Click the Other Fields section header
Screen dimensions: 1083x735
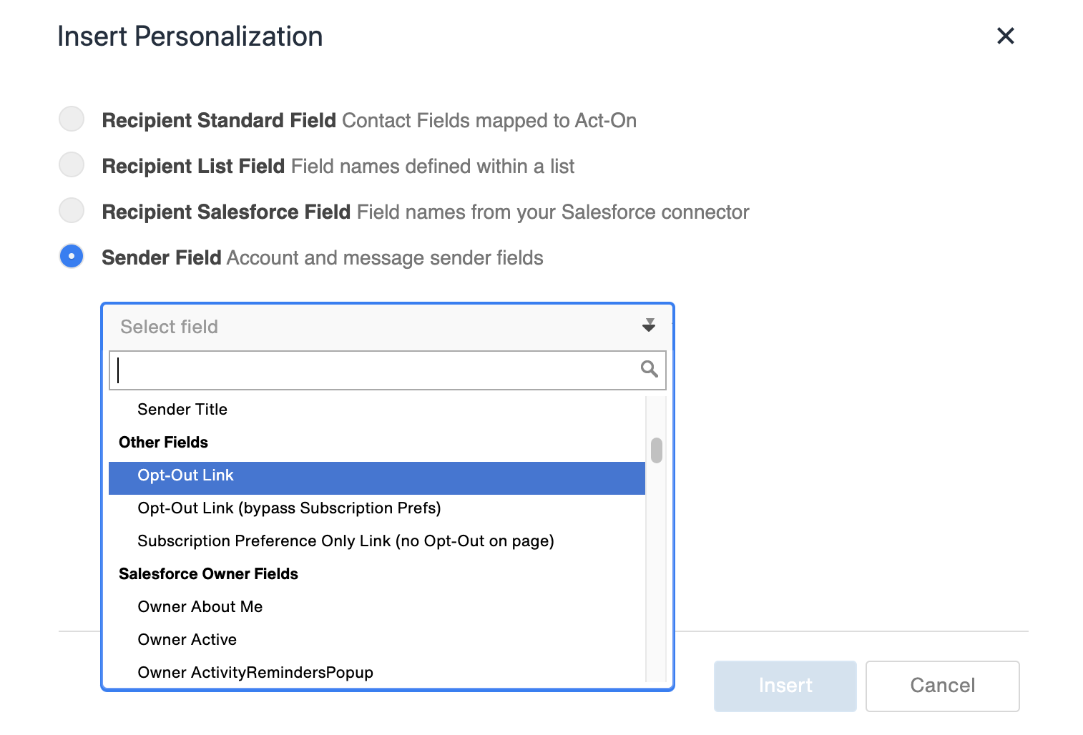click(x=163, y=442)
